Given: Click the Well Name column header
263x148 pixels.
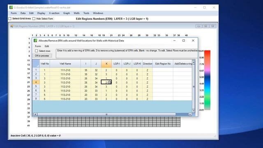Looking at the screenshot, I should 65,64.
